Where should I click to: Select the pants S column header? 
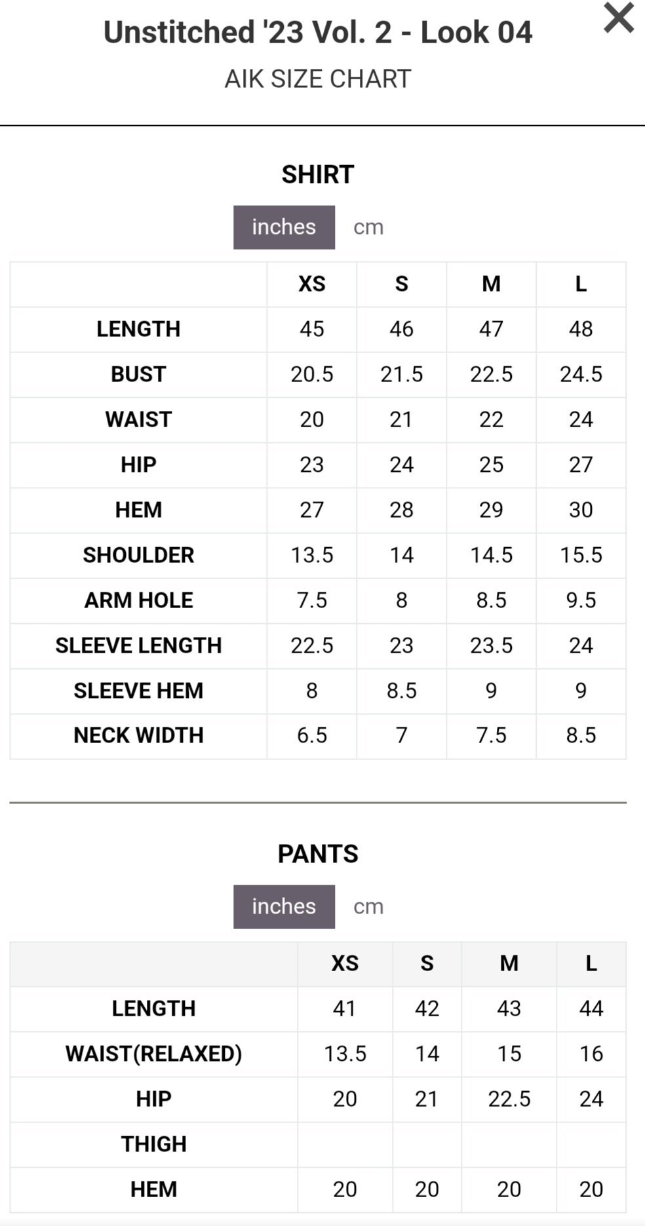[x=427, y=963]
